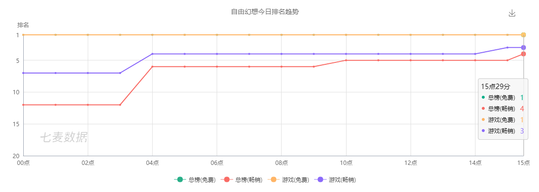This screenshot has width=539, height=192.
Task: Hide the 游戏(畅销) legend series
Action: (x=335, y=179)
